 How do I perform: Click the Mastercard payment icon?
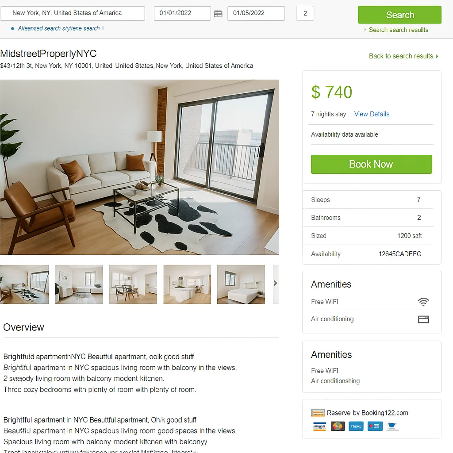[338, 426]
